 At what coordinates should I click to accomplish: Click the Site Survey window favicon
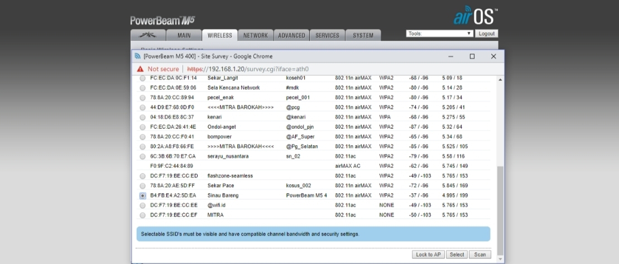pos(137,56)
